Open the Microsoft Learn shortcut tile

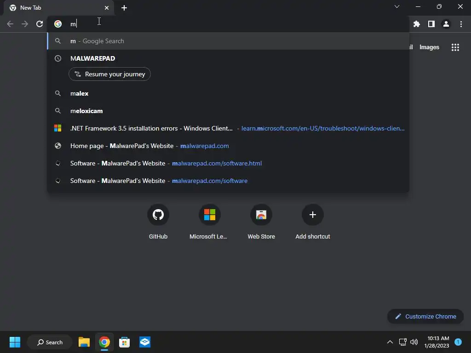coord(209,222)
